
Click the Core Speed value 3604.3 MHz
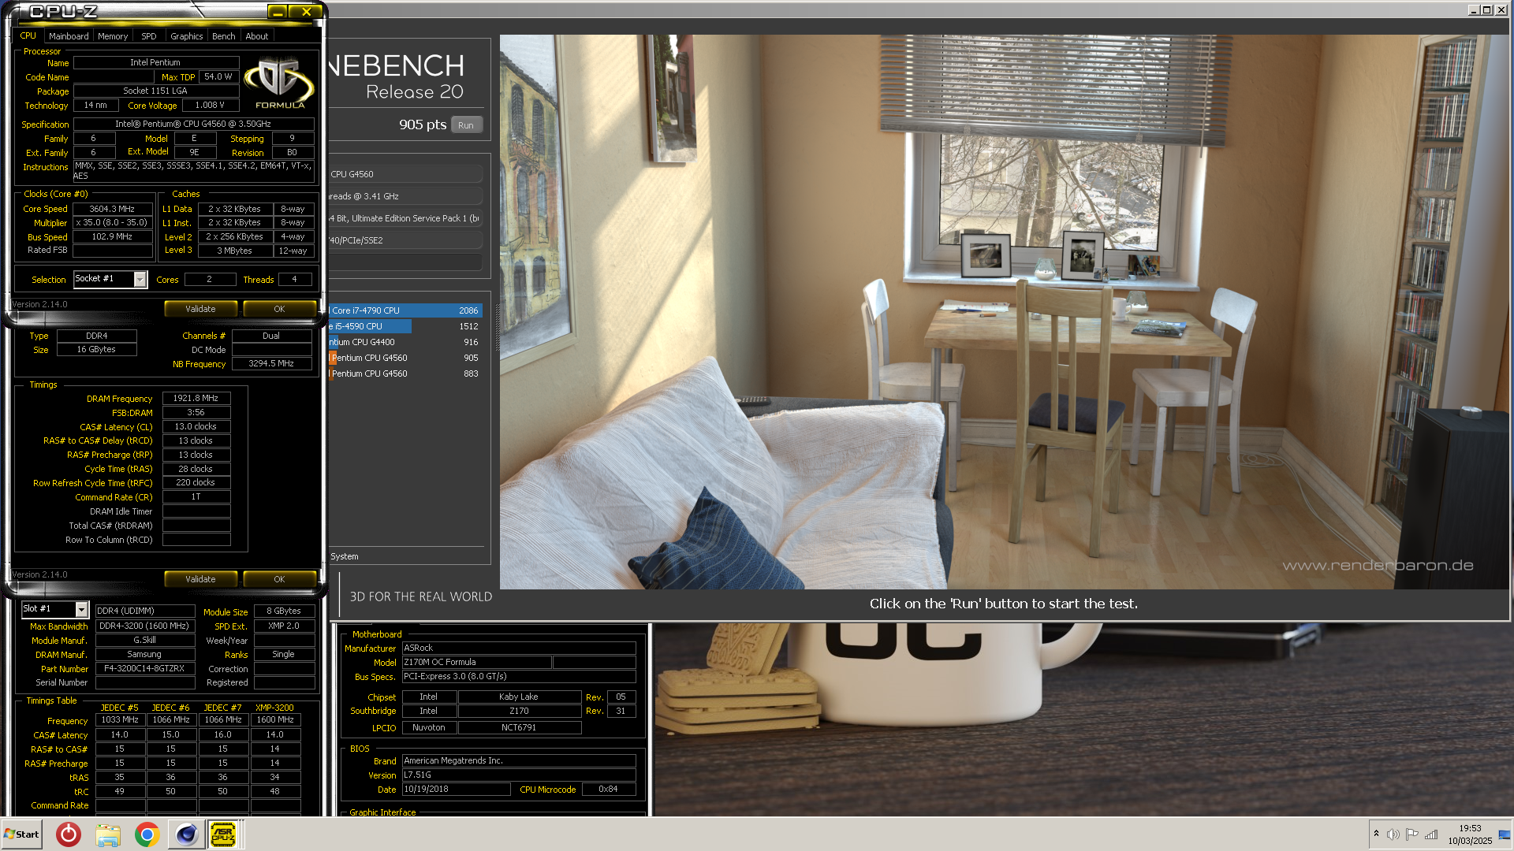pos(112,209)
